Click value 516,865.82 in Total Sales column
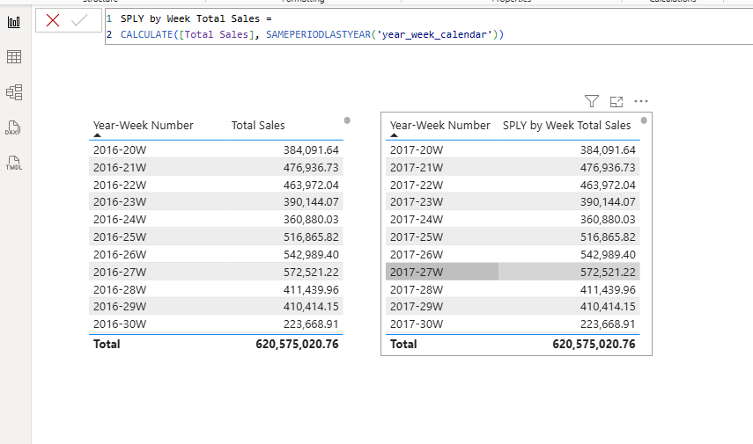This screenshot has width=753, height=444. pyautogui.click(x=311, y=237)
